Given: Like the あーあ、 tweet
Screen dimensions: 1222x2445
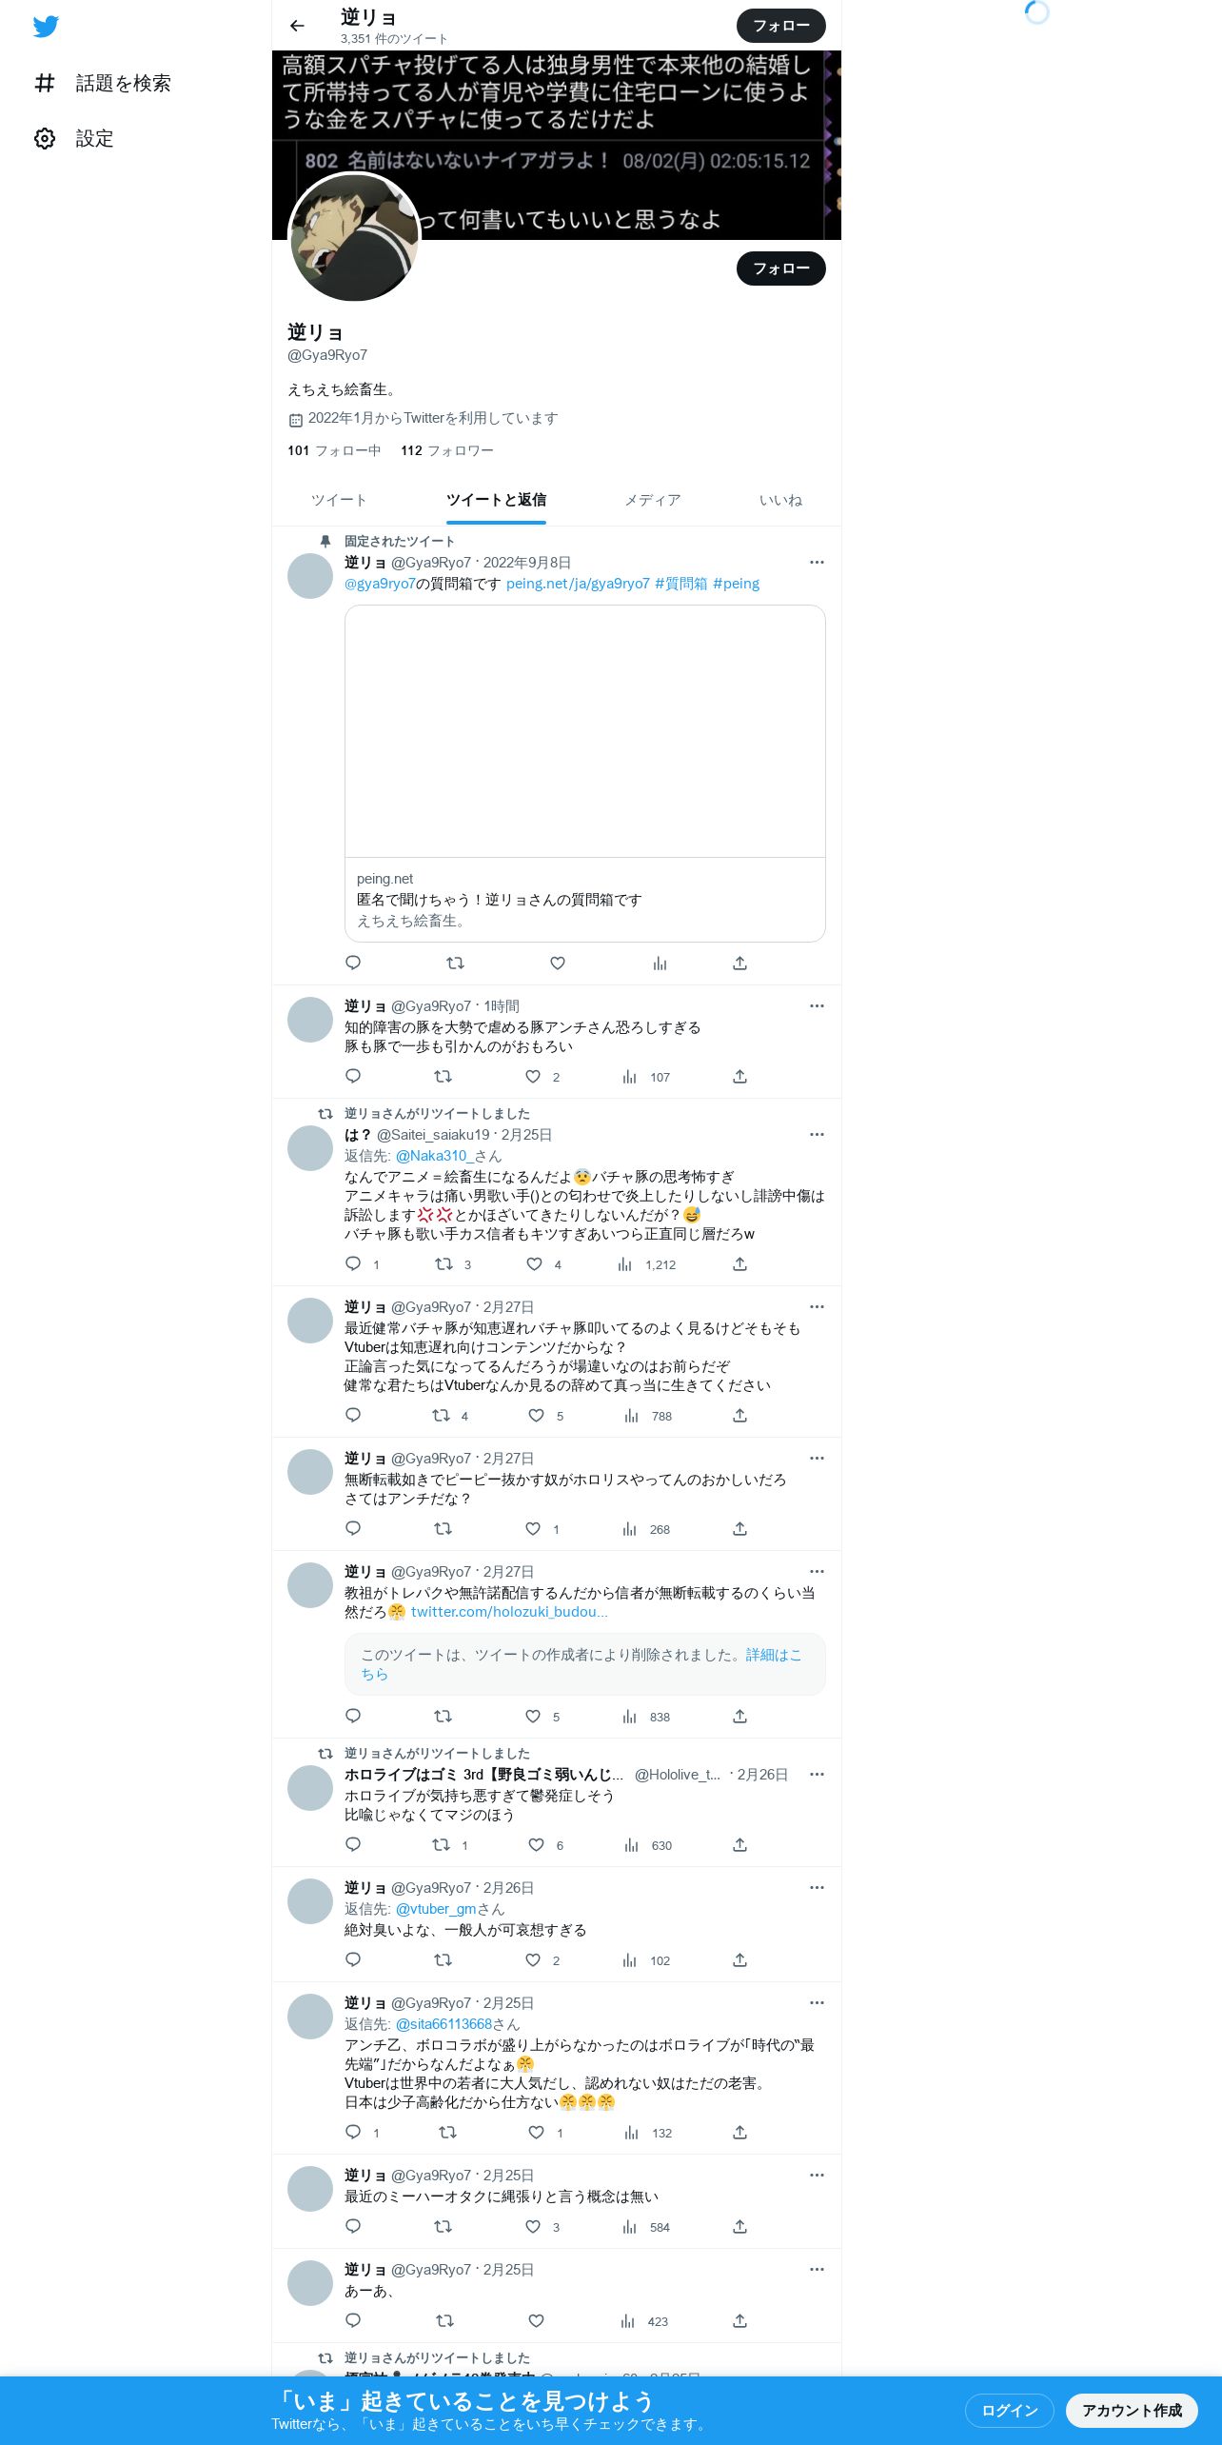Looking at the screenshot, I should click(536, 2321).
